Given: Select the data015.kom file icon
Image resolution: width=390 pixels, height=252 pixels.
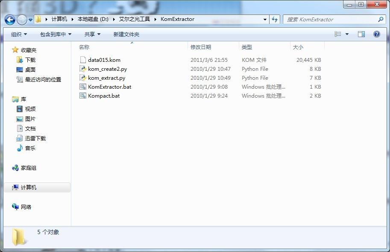Looking at the screenshot, I should 83,60.
